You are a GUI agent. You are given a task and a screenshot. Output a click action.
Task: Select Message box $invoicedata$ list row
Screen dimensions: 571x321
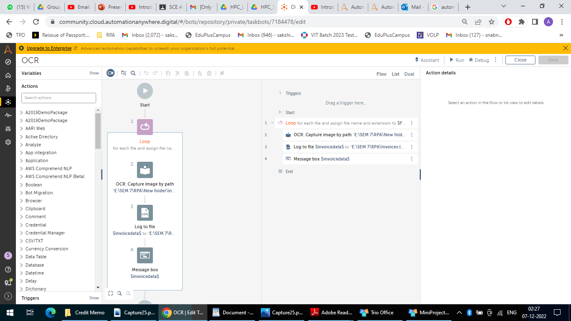(350, 159)
